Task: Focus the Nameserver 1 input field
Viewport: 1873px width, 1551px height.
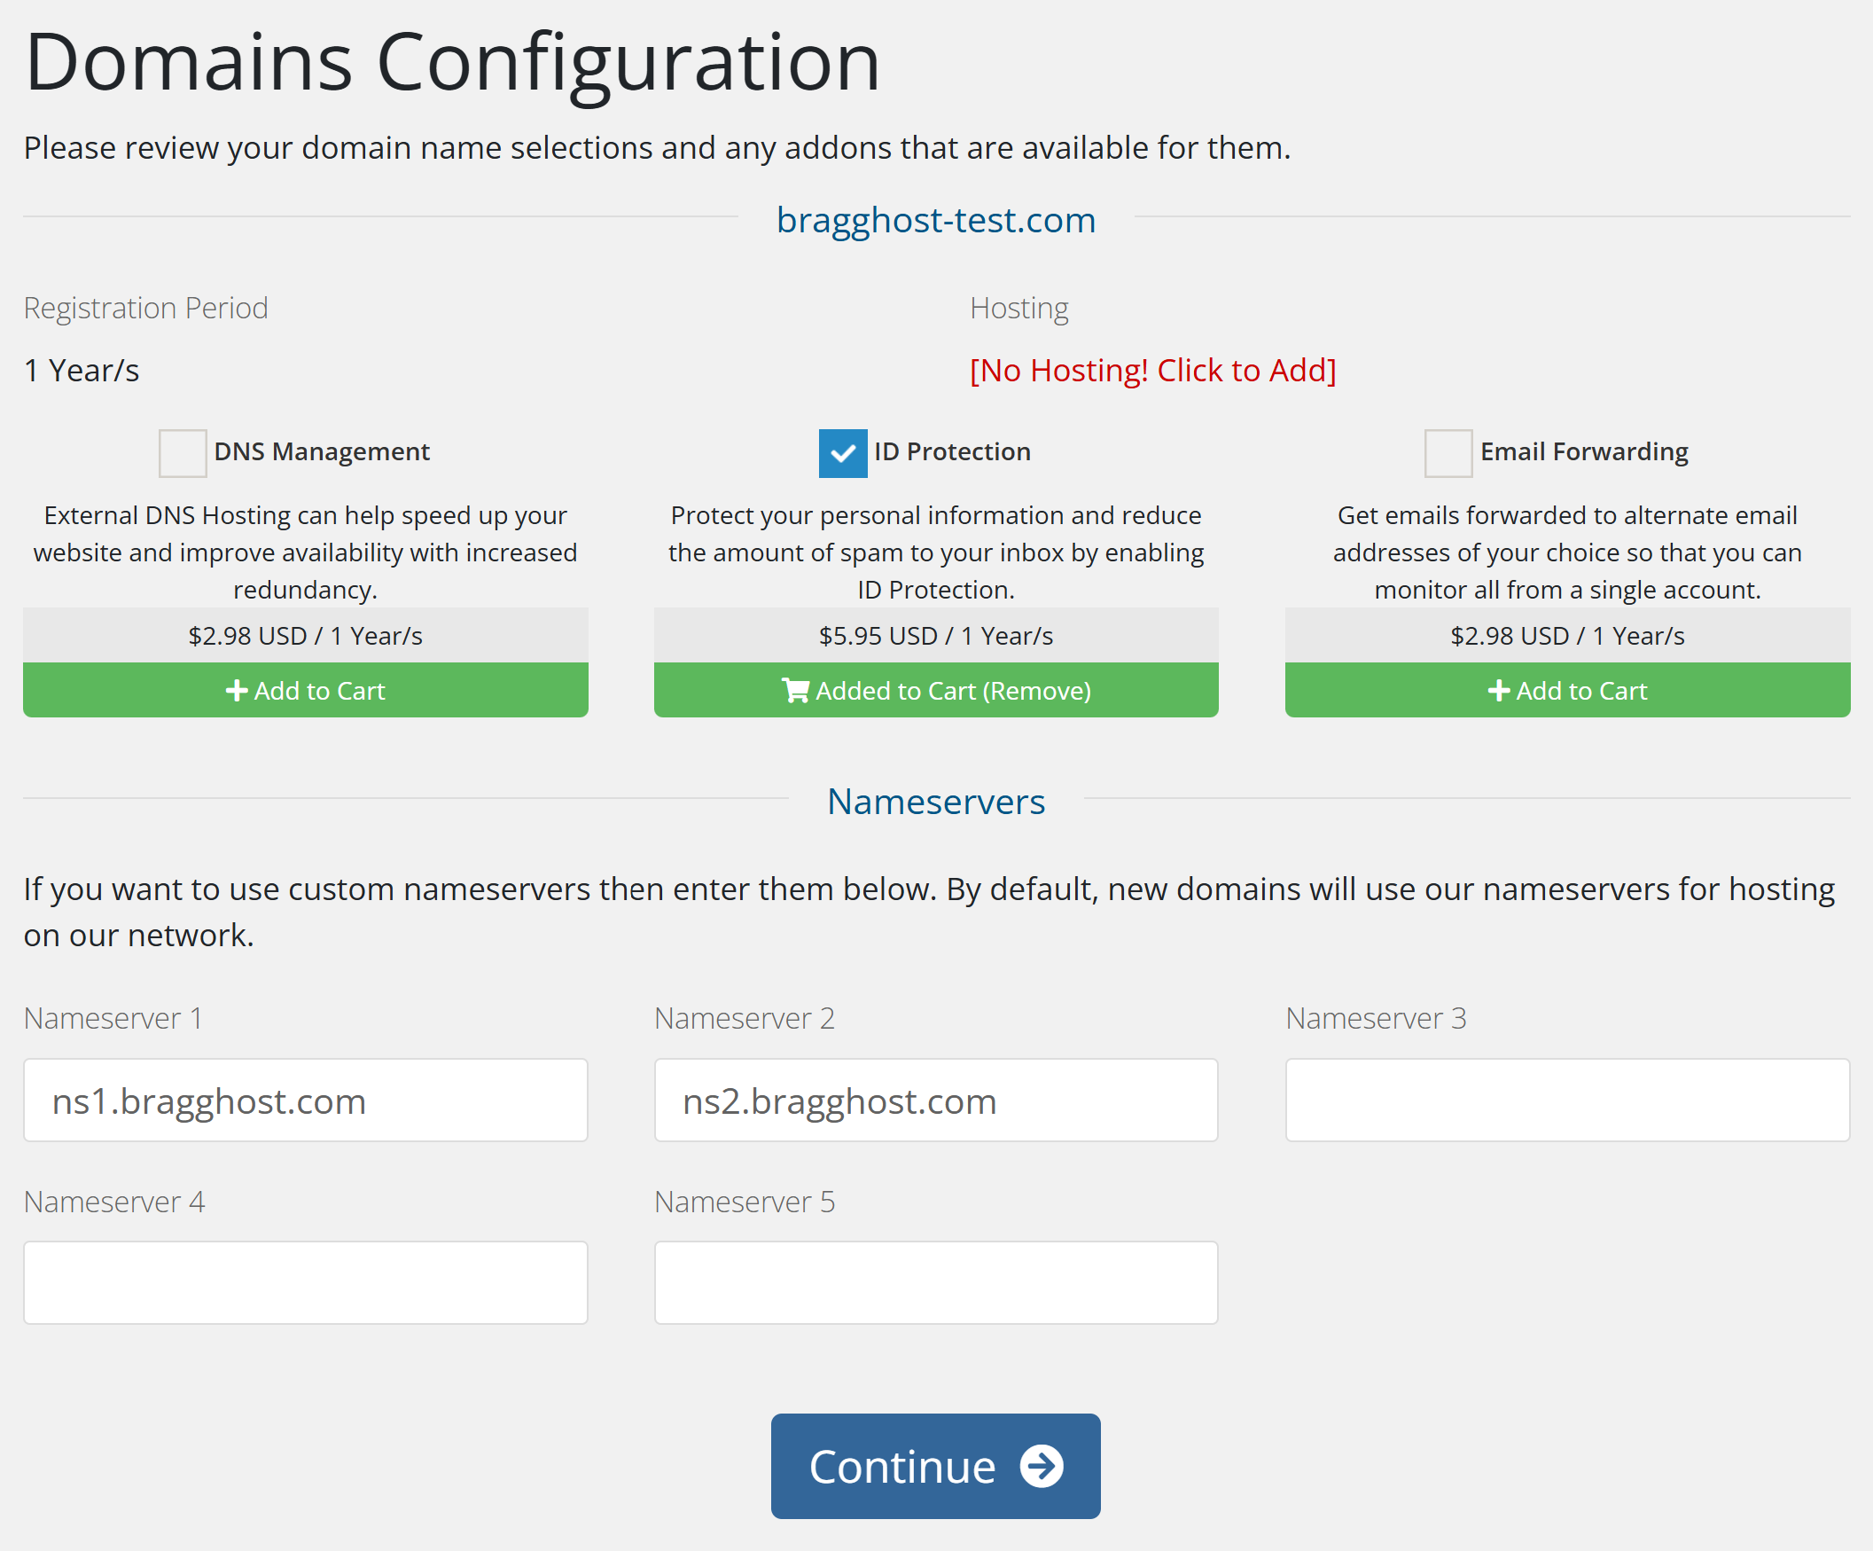Action: (x=305, y=1101)
